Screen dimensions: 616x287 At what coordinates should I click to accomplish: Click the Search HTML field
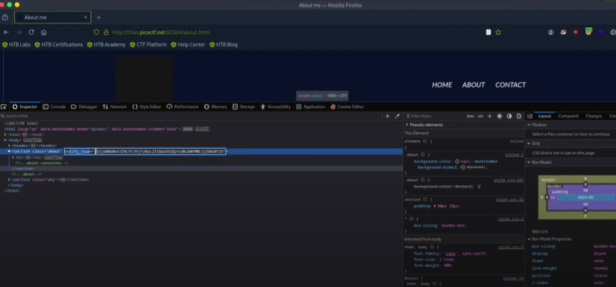click(192, 116)
